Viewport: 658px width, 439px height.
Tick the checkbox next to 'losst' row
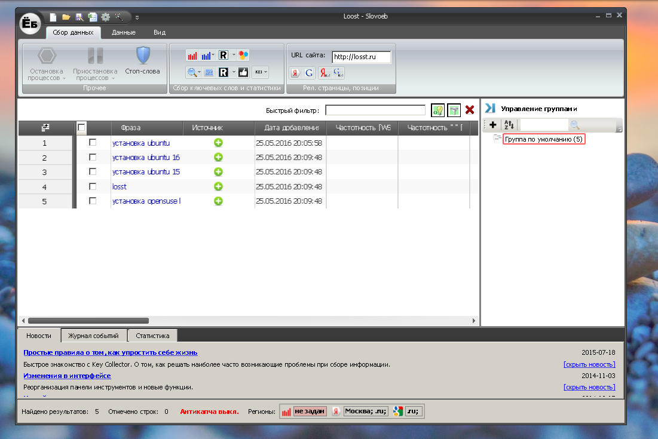(x=93, y=186)
